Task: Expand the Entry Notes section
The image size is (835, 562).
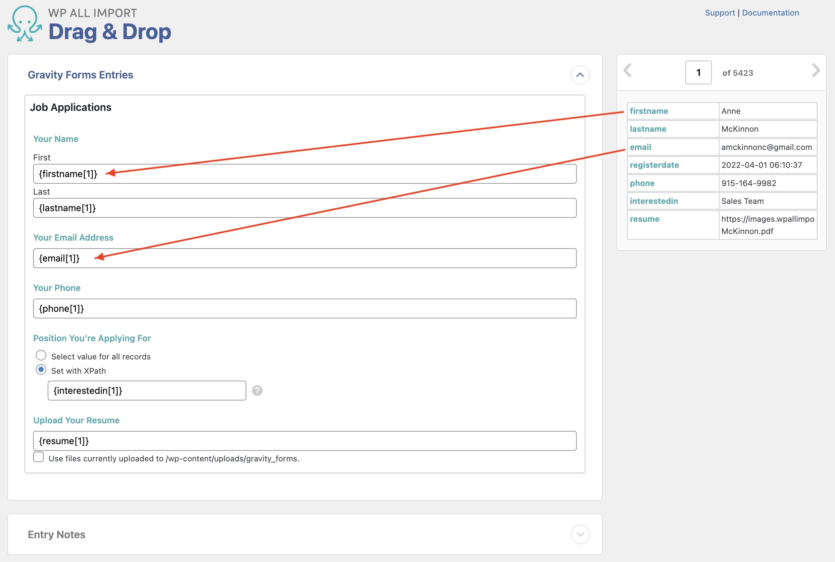Action: [580, 535]
